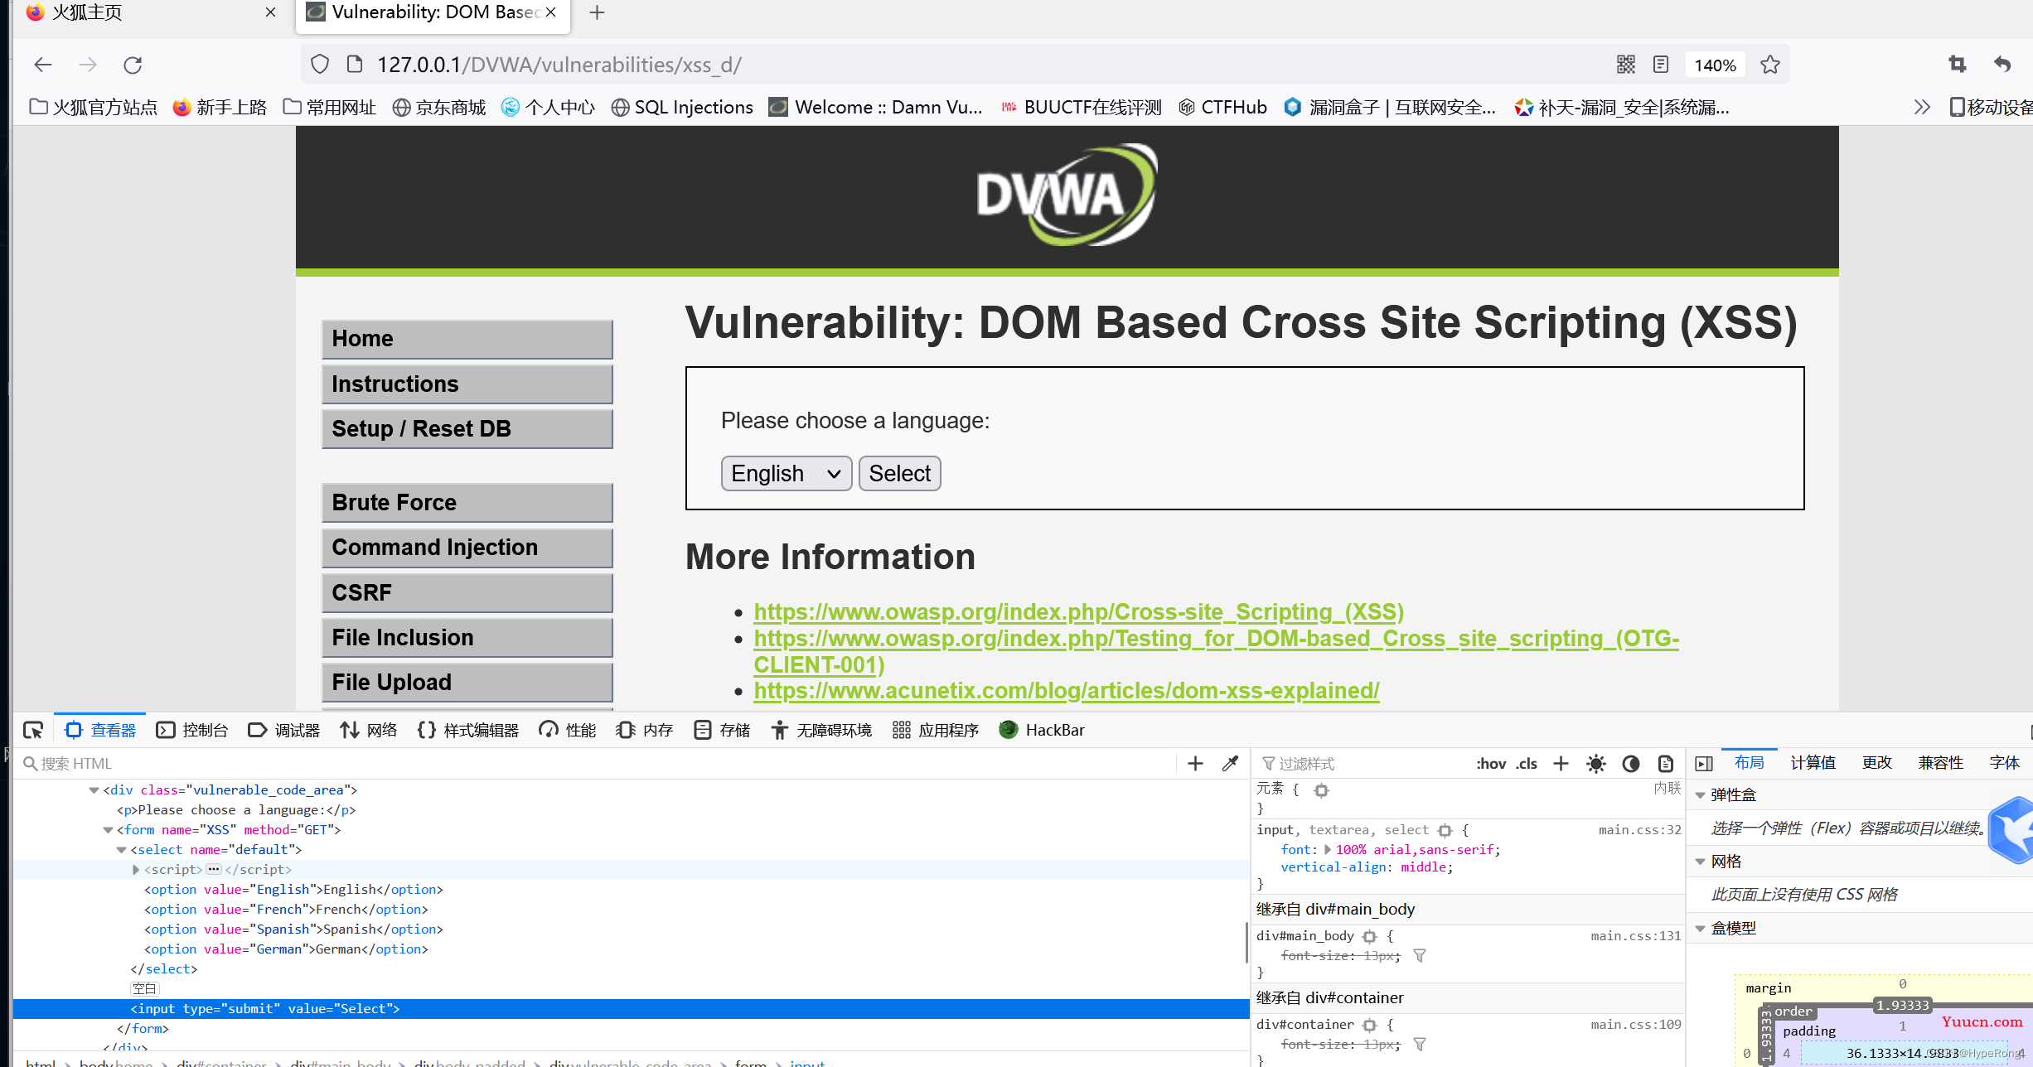Toggle dark color scheme simulation
2033x1067 pixels.
[x=1630, y=763]
